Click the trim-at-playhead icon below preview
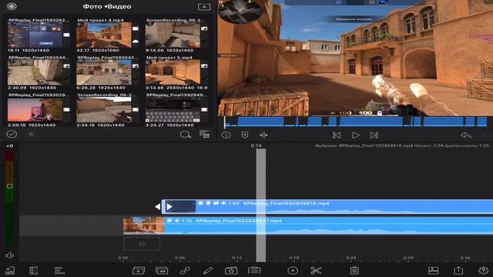 pyautogui.click(x=263, y=135)
